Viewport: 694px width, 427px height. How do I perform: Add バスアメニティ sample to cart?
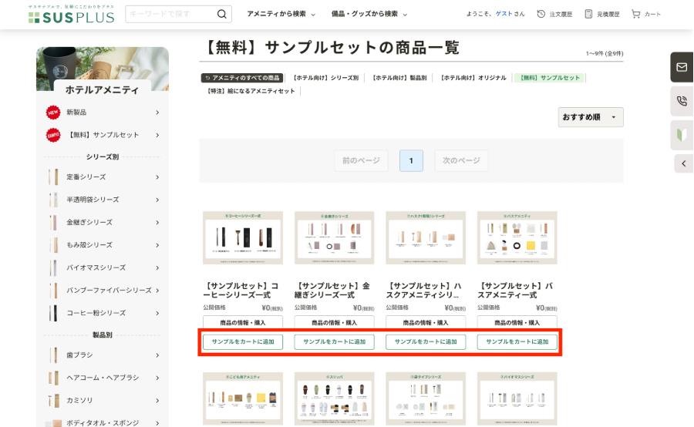(x=517, y=342)
